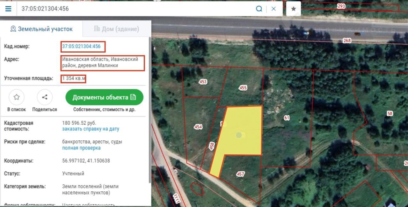Open the hamburger menu

(x=8, y=9)
